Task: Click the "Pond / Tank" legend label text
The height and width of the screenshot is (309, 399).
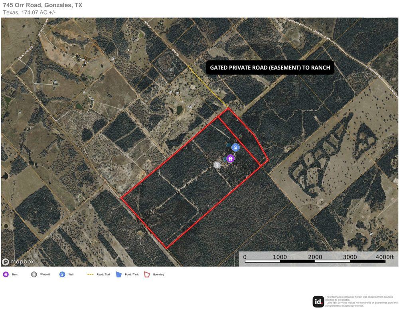Action: (x=132, y=275)
